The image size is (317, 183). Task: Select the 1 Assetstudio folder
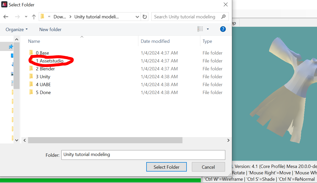[49, 61]
